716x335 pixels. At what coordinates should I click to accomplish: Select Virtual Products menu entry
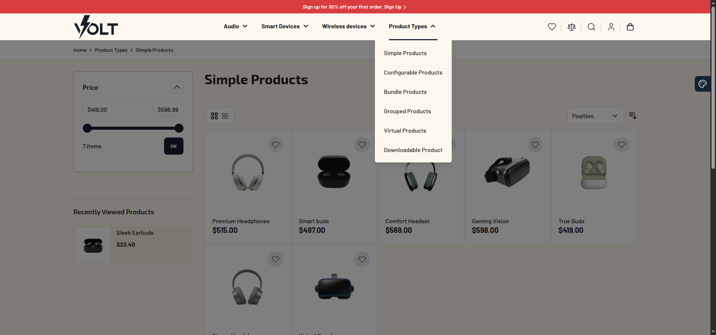(405, 131)
